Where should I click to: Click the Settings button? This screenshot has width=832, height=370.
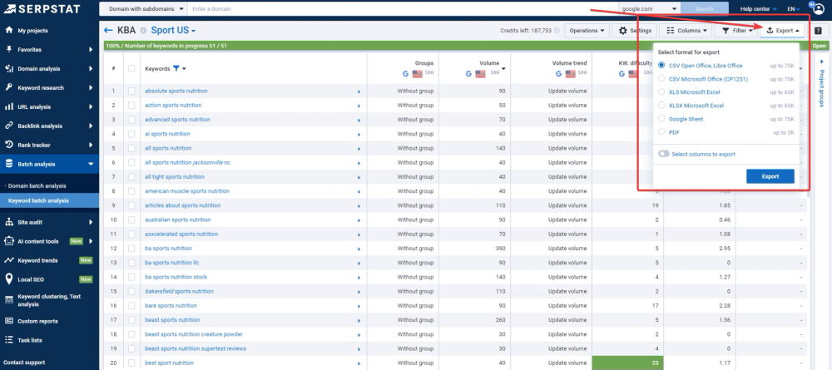[x=635, y=31]
